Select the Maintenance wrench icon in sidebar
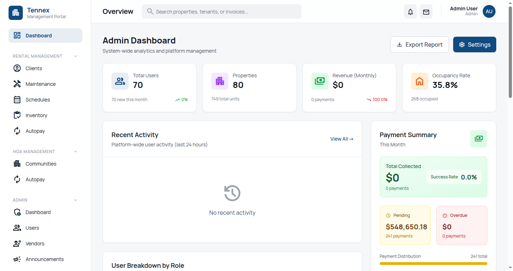513x271 pixels. 17,84
